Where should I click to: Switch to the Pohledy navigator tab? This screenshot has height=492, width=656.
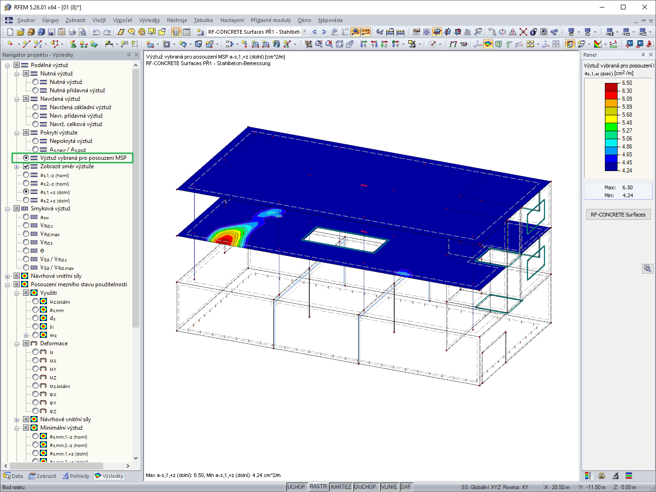click(x=76, y=476)
